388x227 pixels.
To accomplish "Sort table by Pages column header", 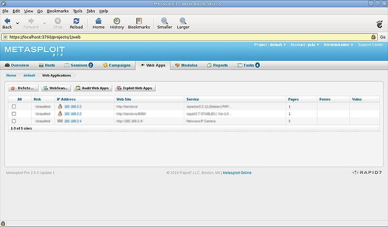I will coord(293,100).
